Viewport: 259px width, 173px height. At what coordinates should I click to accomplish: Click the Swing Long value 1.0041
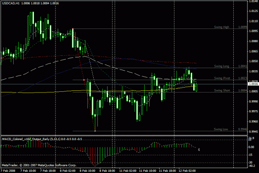pos(242,66)
